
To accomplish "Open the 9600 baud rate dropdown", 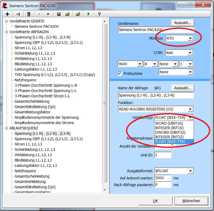I will coord(140,64).
